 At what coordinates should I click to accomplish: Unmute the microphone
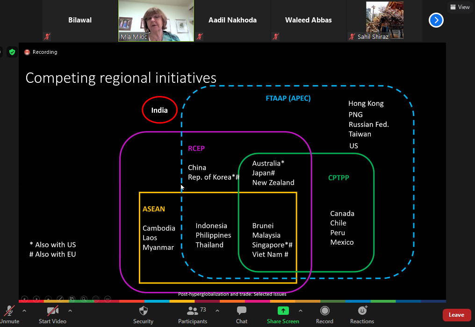click(9, 314)
